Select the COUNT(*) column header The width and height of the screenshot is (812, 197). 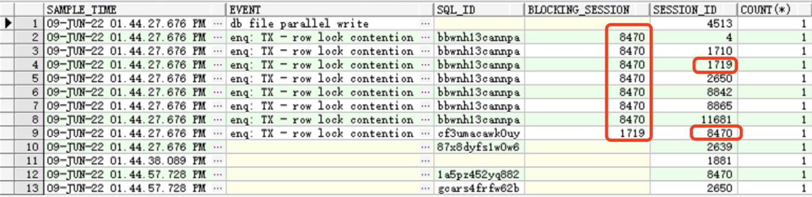tap(774, 9)
